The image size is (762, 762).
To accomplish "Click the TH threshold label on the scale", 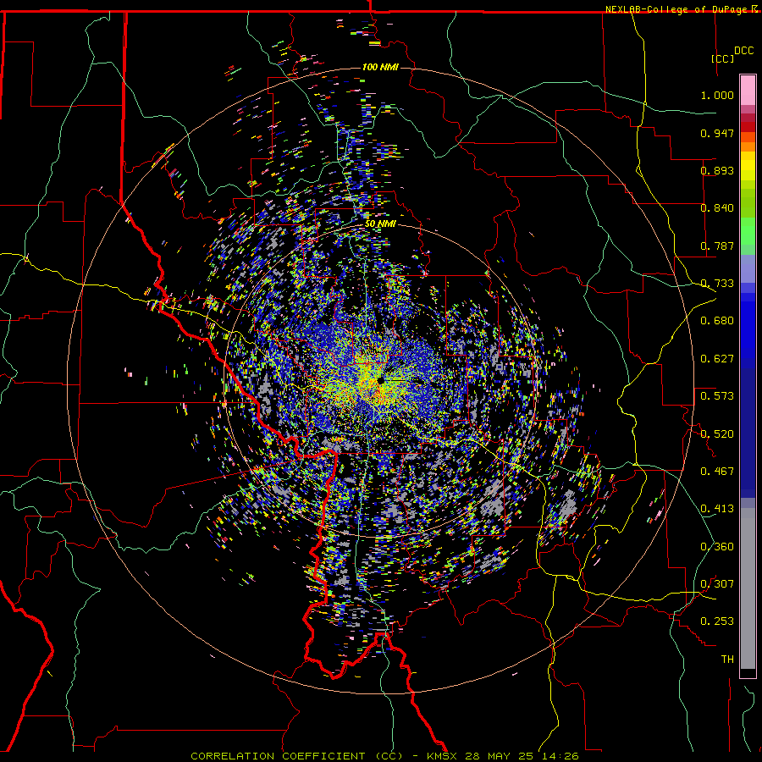I will point(727,660).
